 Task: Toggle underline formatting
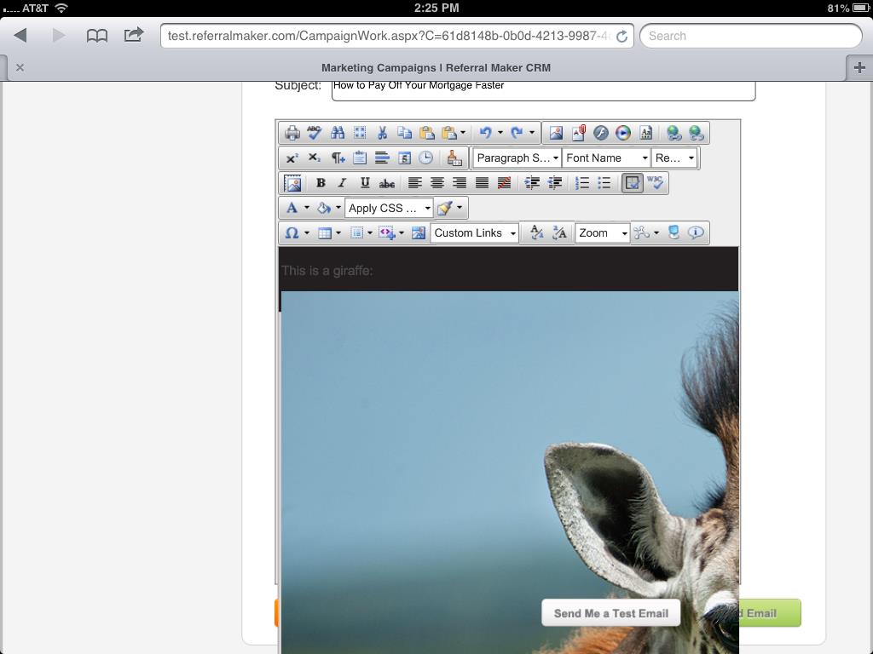point(365,183)
